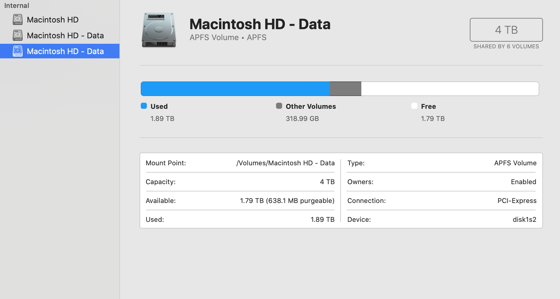This screenshot has width=560, height=299.
Task: Click the white free space portion of bar
Action: point(450,89)
